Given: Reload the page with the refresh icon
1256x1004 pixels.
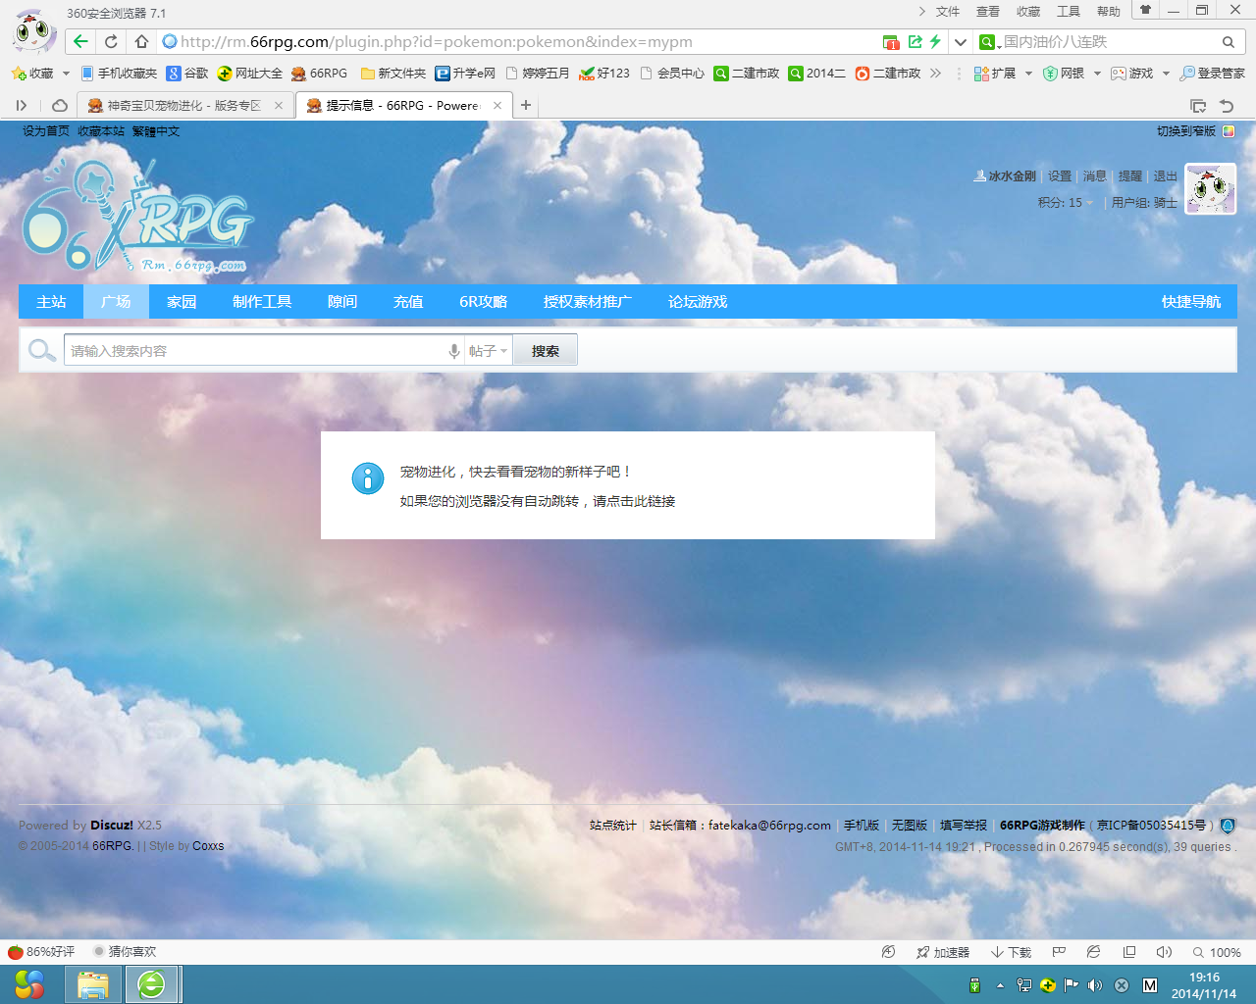Looking at the screenshot, I should tap(111, 41).
